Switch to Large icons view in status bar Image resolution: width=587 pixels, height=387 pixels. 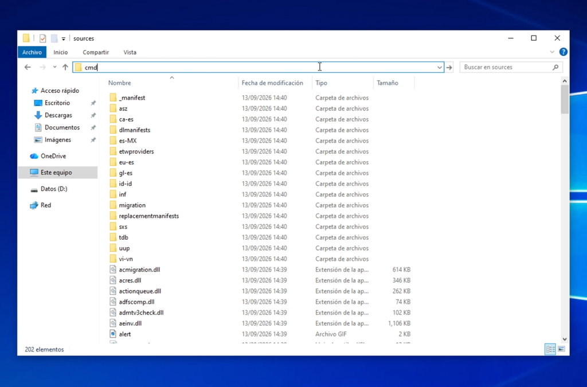tap(561, 349)
